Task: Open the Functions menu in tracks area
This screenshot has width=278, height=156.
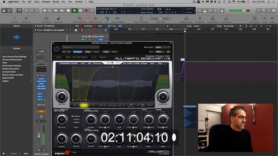Action: coord(88,26)
